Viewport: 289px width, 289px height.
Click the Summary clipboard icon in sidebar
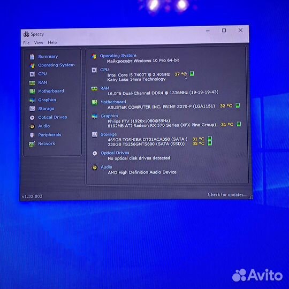point(32,57)
